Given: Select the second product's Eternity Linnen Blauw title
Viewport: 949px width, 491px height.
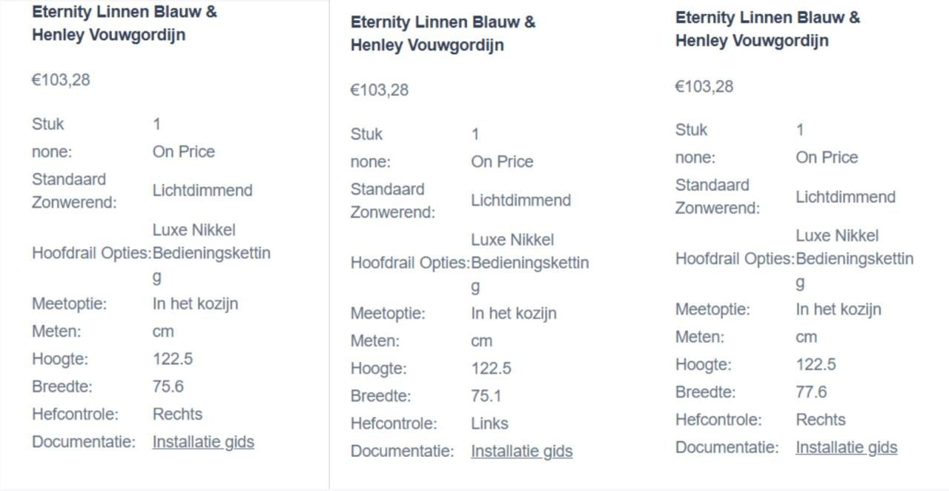Looking at the screenshot, I should [x=443, y=33].
